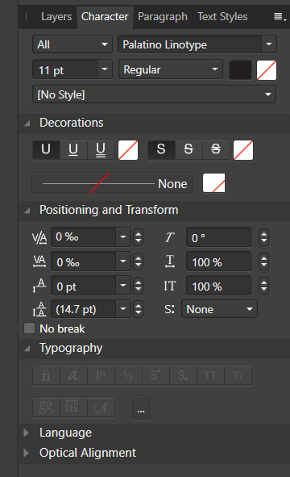Image resolution: width=290 pixels, height=477 pixels.
Task: Click the leading override stepper arrows
Action: pos(139,309)
